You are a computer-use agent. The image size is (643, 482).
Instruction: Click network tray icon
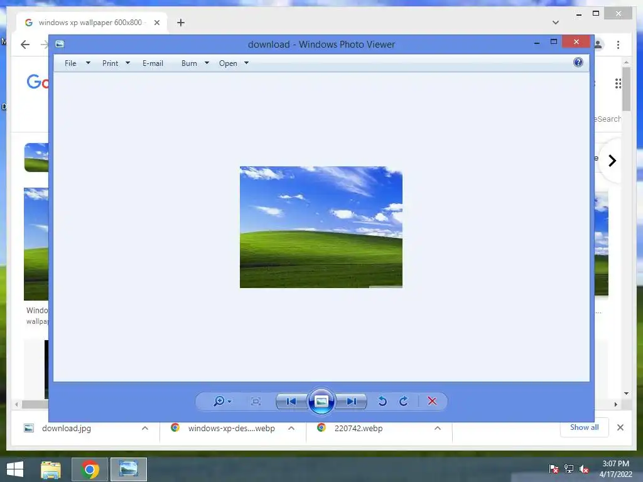(x=569, y=468)
